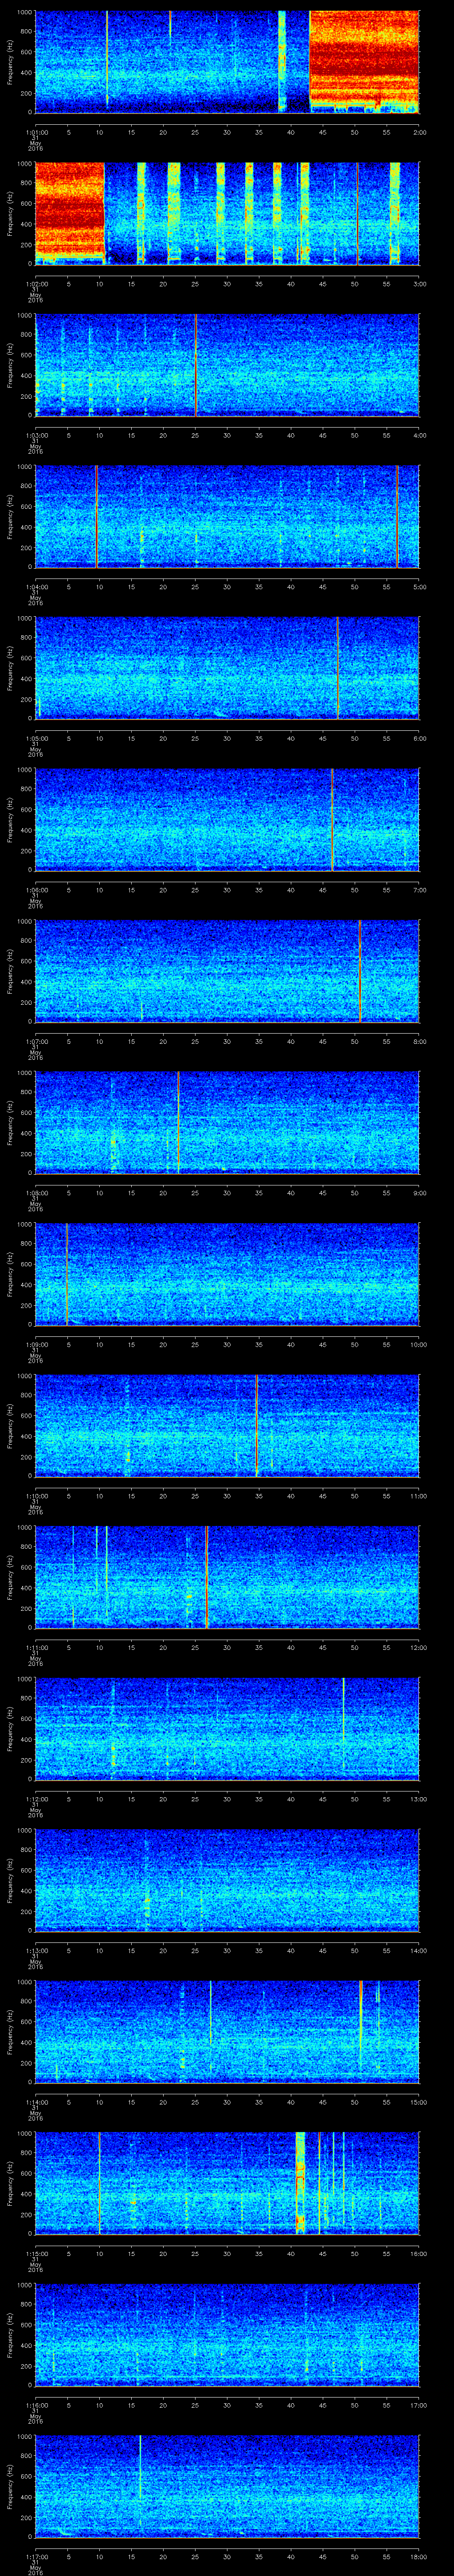Screen dimensions: 454x2576
Task: Click the spectrogram panel starting at 1:16:00
Action: point(227,2335)
